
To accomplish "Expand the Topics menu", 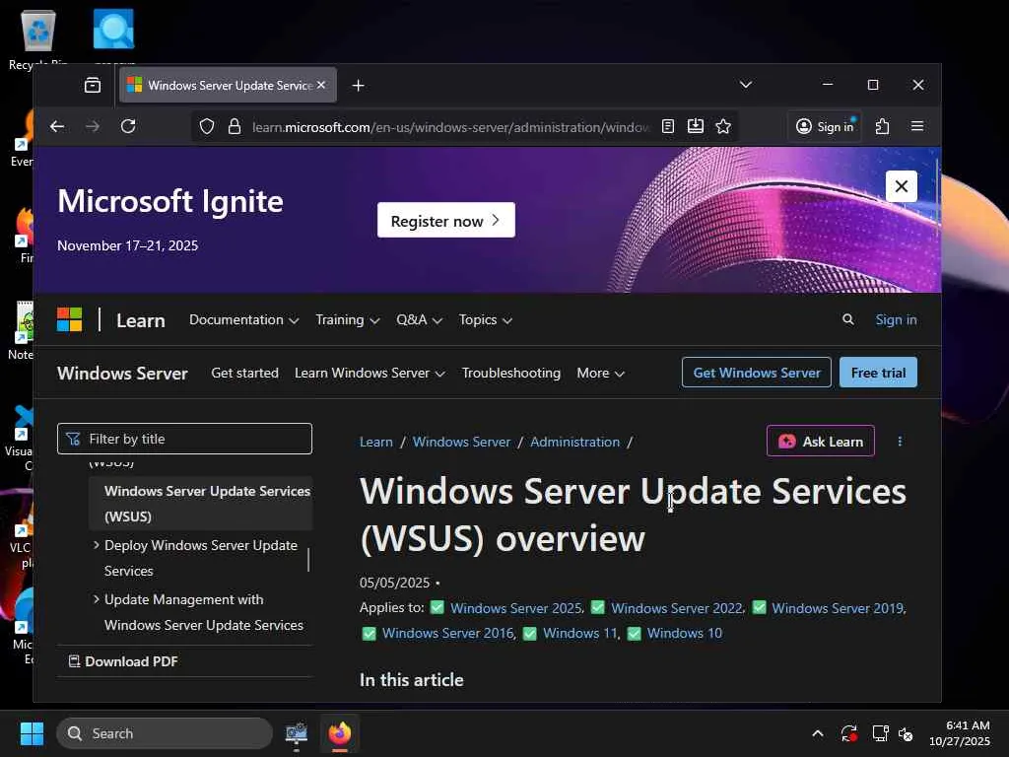I will (x=485, y=320).
